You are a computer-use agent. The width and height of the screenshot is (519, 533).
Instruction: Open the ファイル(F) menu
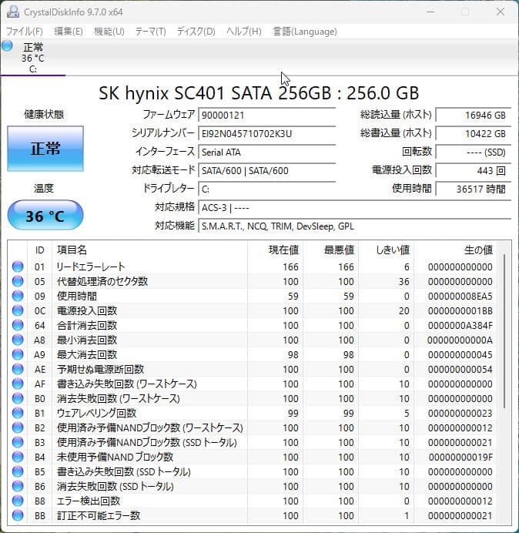[25, 32]
